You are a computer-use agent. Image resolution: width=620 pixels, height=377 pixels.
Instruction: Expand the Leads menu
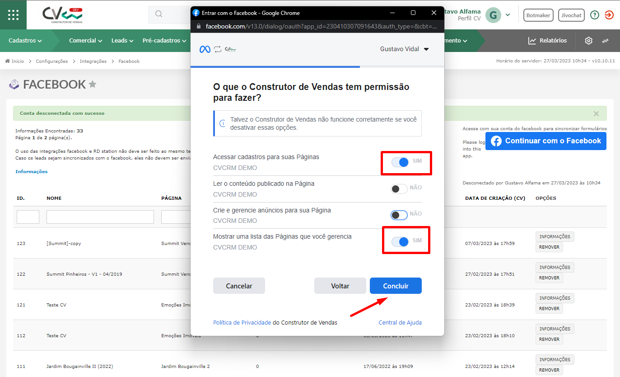tap(122, 41)
